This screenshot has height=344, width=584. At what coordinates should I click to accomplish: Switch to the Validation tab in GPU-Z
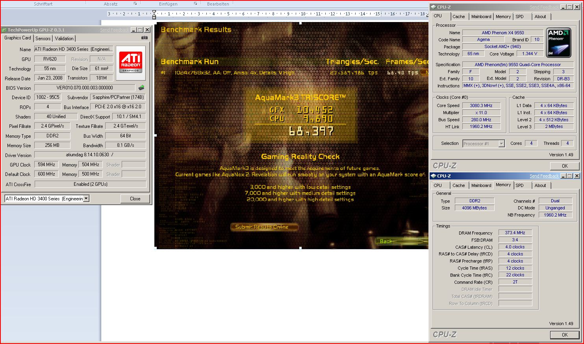click(64, 39)
